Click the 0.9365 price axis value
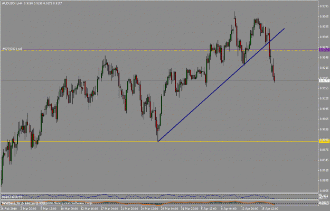Image resolution: width=330 pixels, height=211 pixels. click(x=324, y=16)
